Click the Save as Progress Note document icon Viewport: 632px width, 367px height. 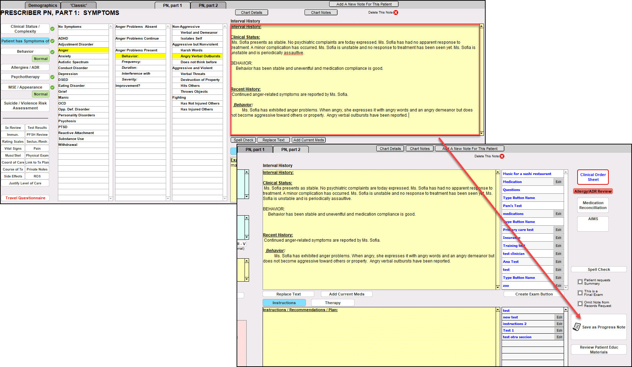click(x=577, y=327)
